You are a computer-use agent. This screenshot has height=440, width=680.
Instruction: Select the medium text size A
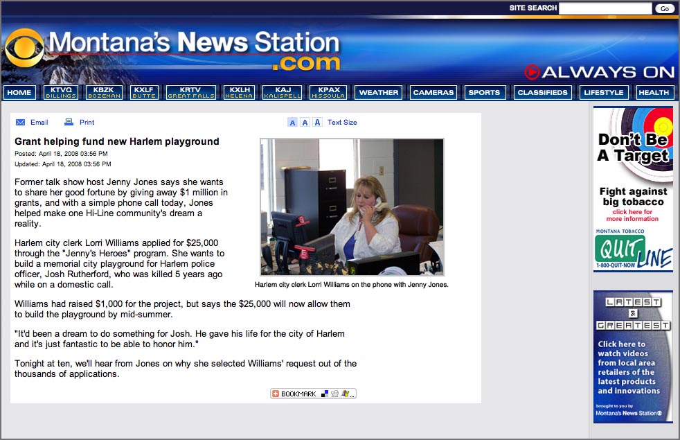point(305,123)
